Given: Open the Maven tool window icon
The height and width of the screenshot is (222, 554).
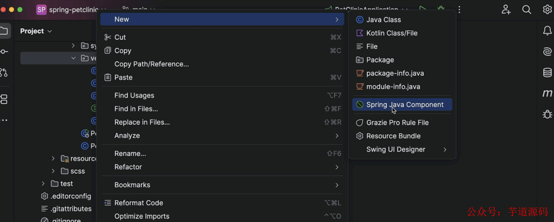Looking at the screenshot, I should point(547,93).
